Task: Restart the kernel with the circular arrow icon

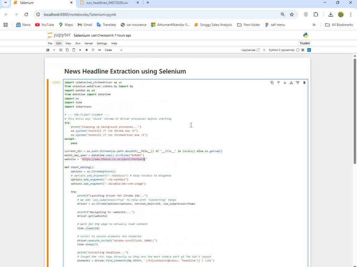Action: click(x=93, y=50)
